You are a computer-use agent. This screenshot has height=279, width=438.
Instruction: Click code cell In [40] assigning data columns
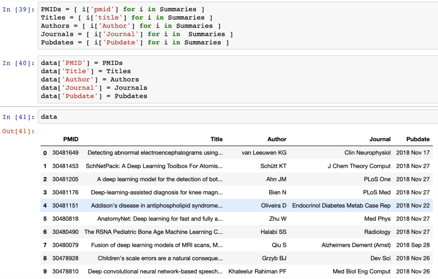[x=238, y=80]
